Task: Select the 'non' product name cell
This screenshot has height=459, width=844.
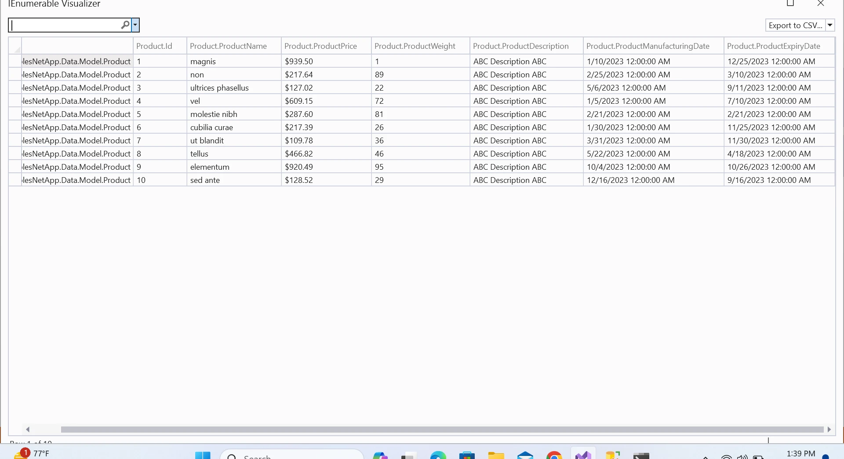Action: 234,74
